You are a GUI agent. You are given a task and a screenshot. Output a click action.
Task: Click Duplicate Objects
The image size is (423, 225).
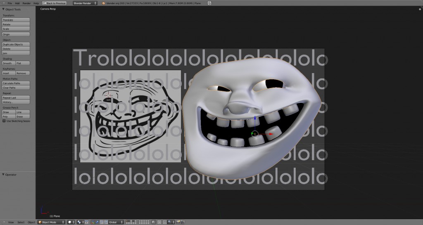pyautogui.click(x=16, y=44)
